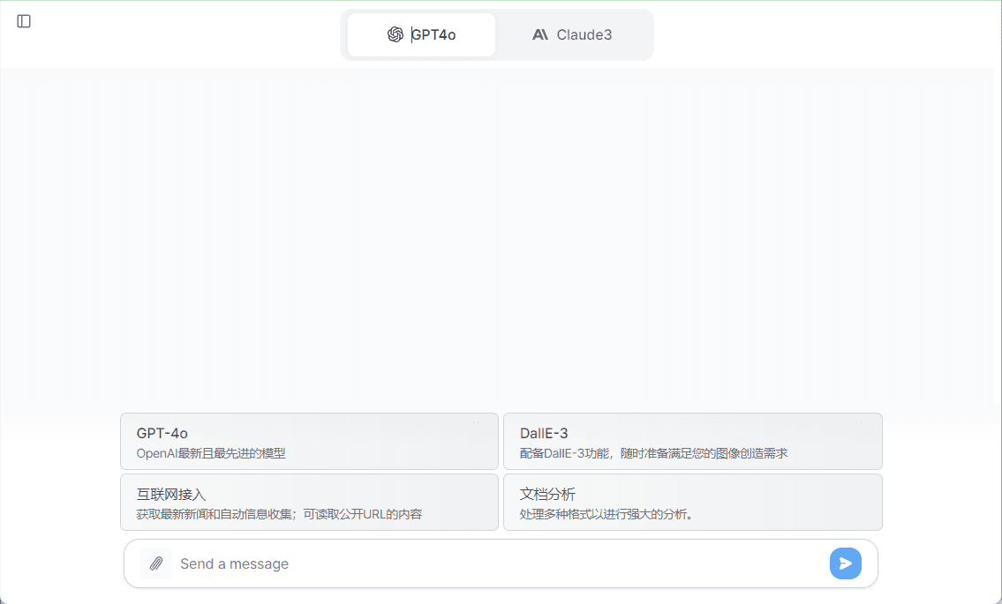Image resolution: width=1002 pixels, height=604 pixels.
Task: Attach a file with the paperclip icon
Action: pyautogui.click(x=156, y=563)
